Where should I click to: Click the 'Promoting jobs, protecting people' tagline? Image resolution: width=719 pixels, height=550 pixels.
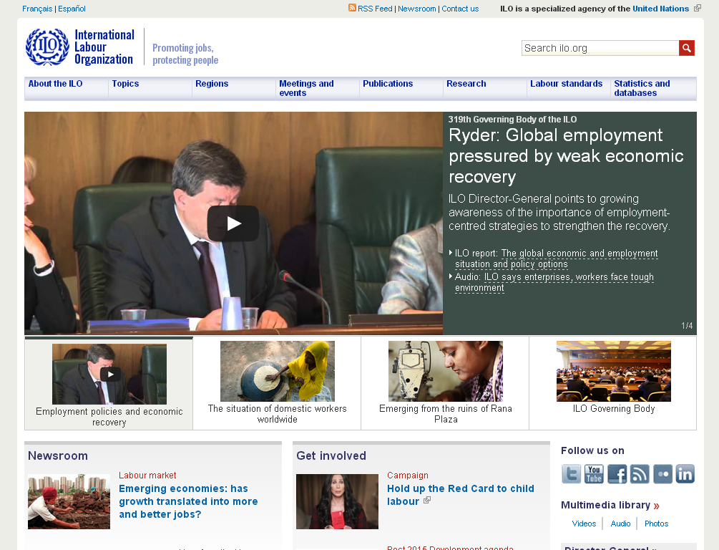[185, 54]
